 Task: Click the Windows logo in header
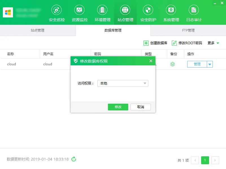click(x=8, y=12)
